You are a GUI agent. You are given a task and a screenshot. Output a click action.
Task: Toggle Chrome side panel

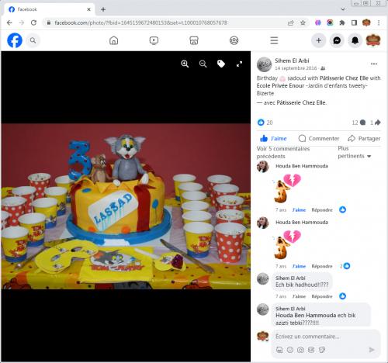354,22
